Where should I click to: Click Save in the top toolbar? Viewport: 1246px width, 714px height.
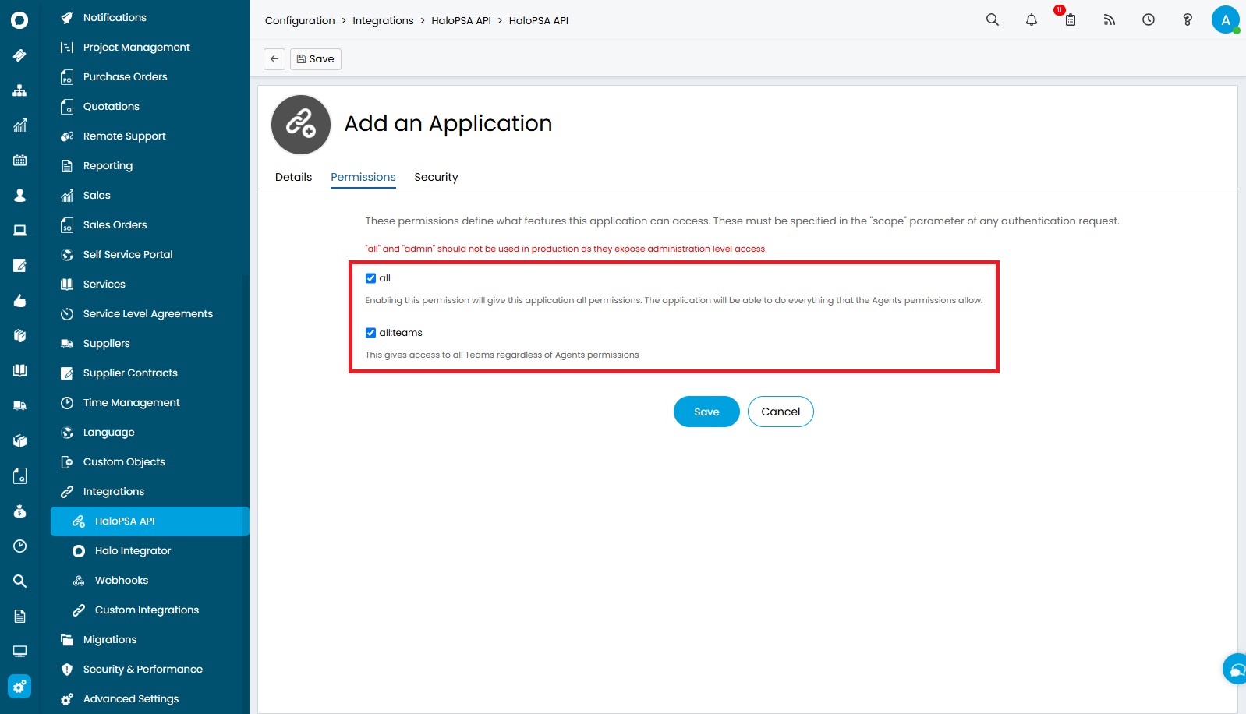coord(316,59)
